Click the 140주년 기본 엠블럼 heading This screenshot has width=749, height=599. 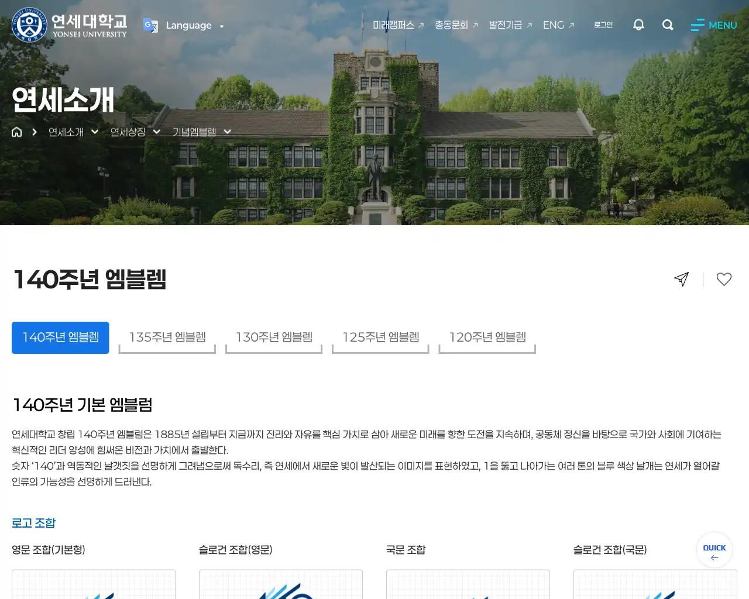83,405
